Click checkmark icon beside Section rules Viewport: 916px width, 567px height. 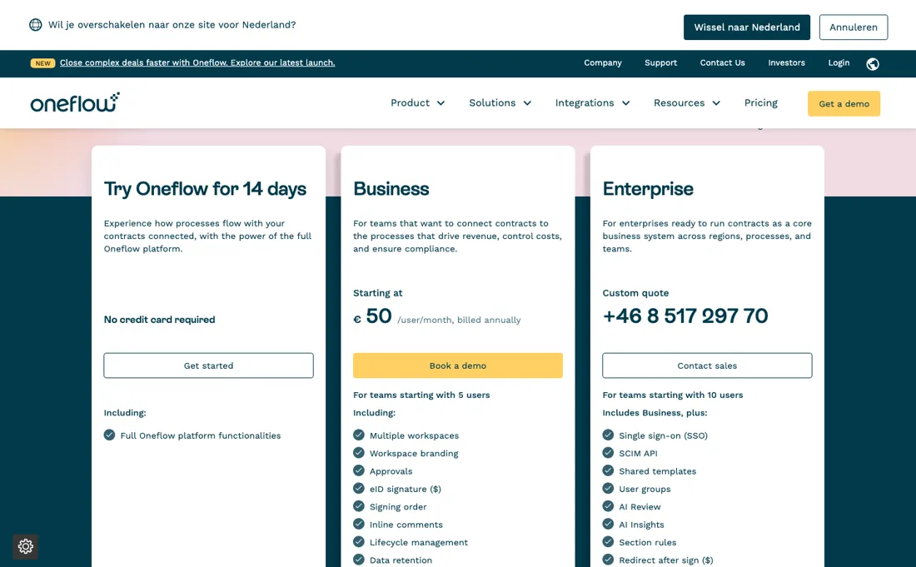[x=608, y=542]
